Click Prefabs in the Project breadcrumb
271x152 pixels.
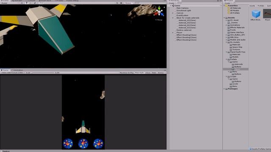pos(261,5)
